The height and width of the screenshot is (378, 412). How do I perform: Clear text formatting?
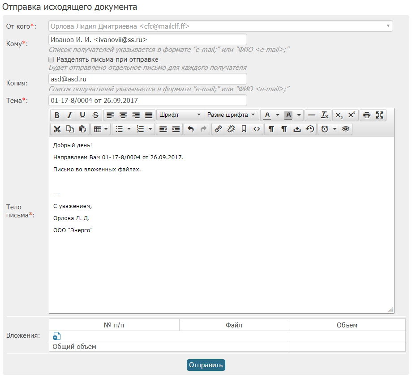325,115
